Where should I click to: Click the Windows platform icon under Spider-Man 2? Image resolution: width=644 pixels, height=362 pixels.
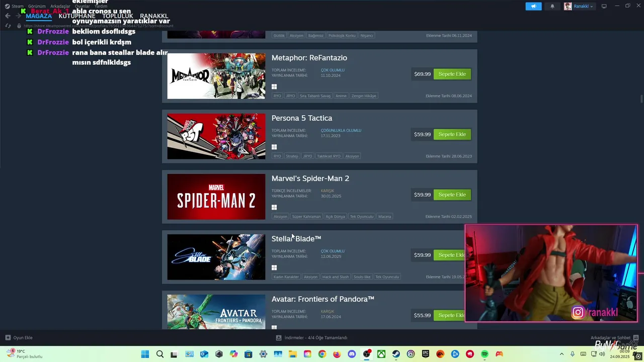tap(274, 208)
